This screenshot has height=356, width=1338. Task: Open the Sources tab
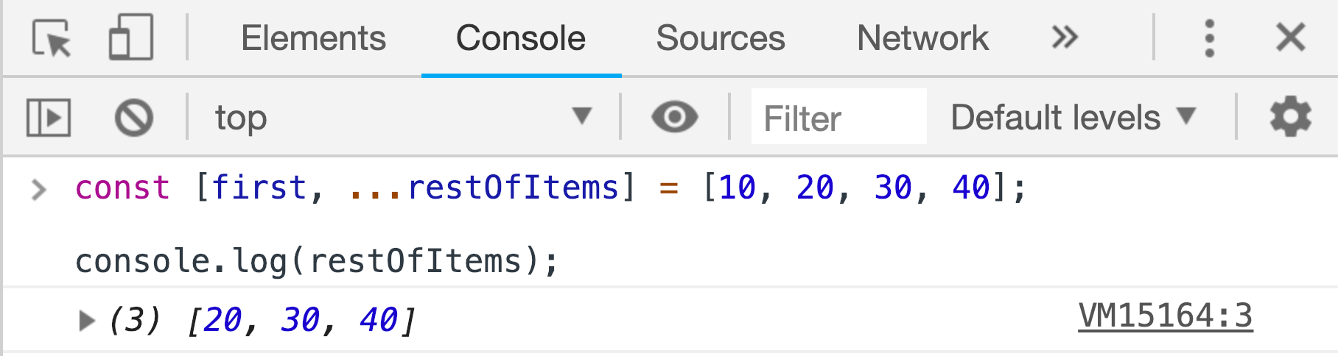(x=721, y=38)
